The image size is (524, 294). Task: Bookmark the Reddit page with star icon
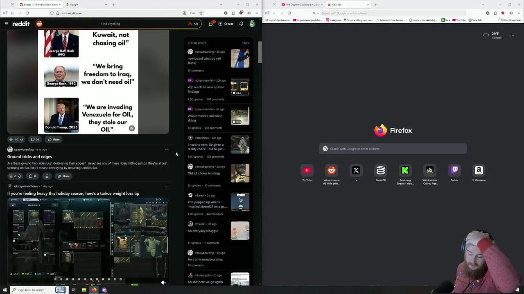[x=201, y=13]
